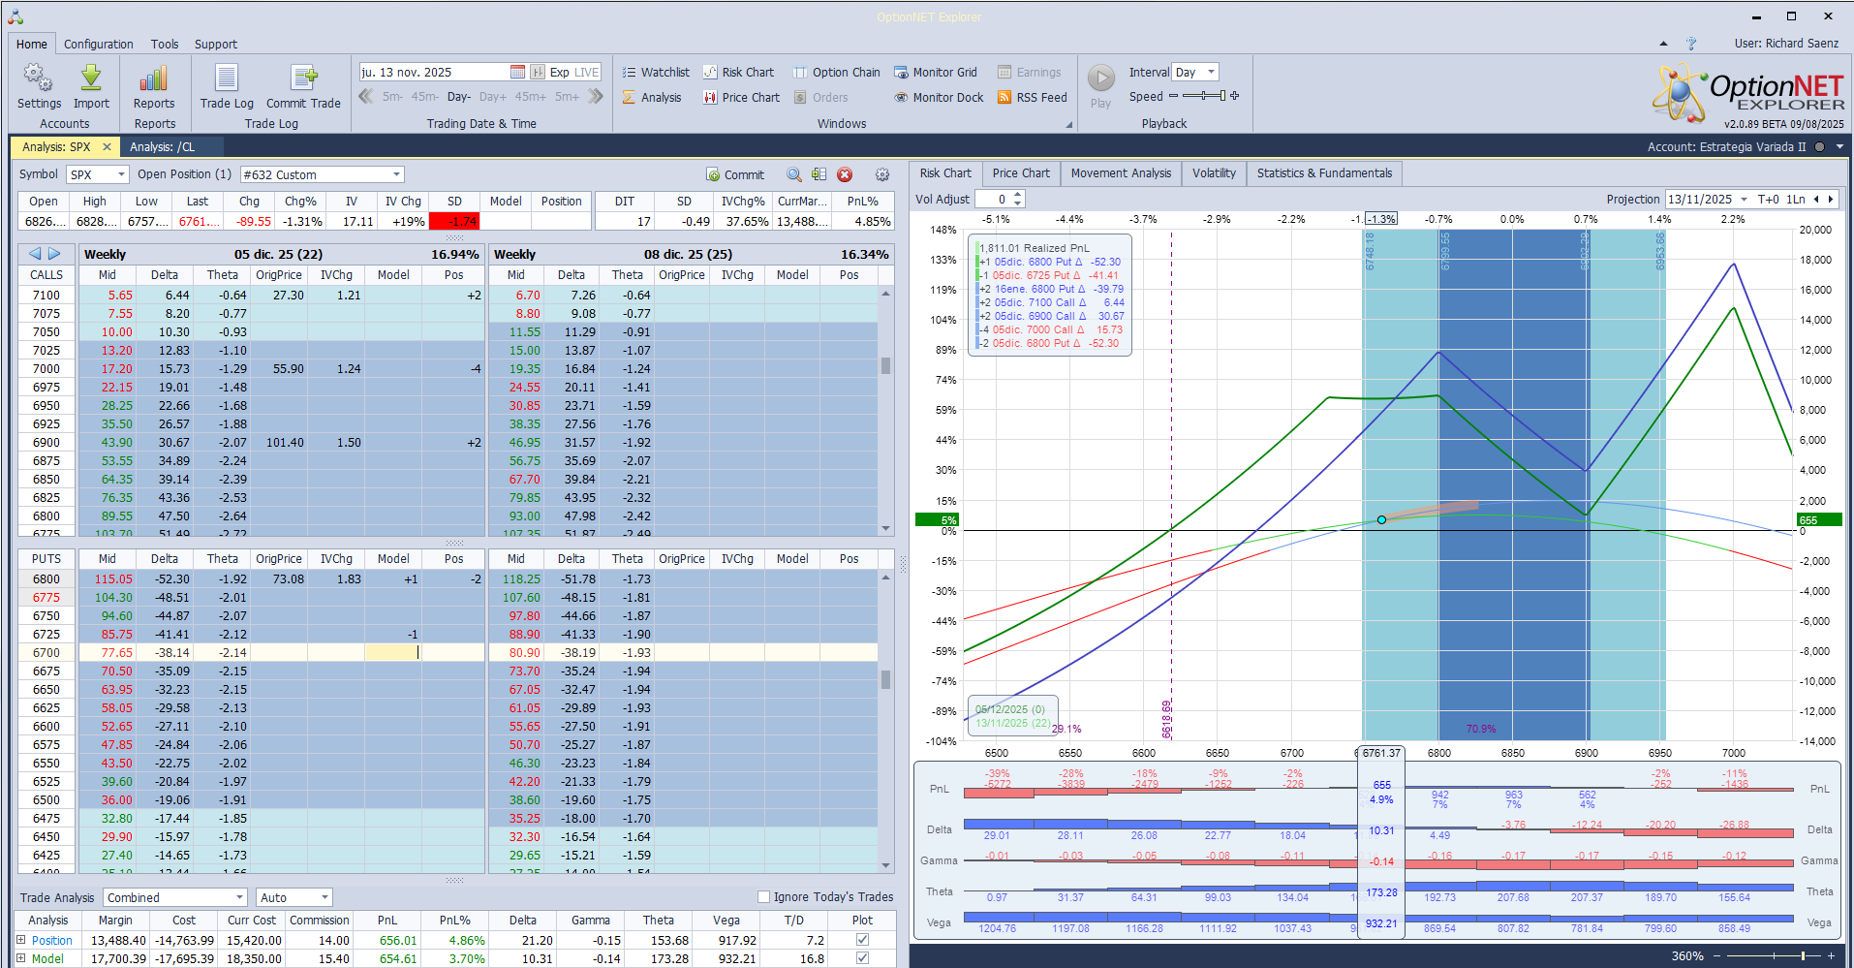
Task: Click the Commit button in analysis panel
Action: click(735, 174)
